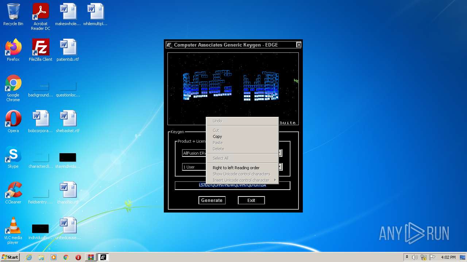Select shebasket.rtf on the desktop
Screen dimensions: 467x262
click(68, 122)
